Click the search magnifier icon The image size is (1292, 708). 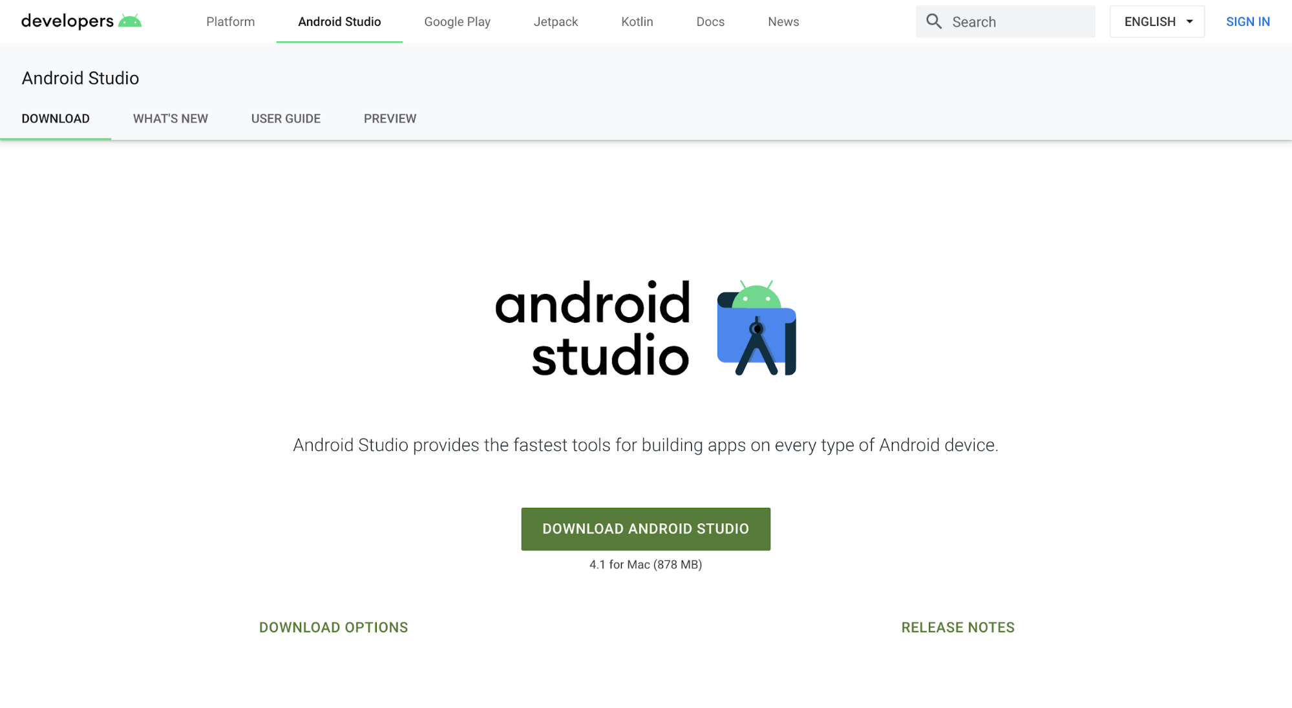tap(933, 21)
